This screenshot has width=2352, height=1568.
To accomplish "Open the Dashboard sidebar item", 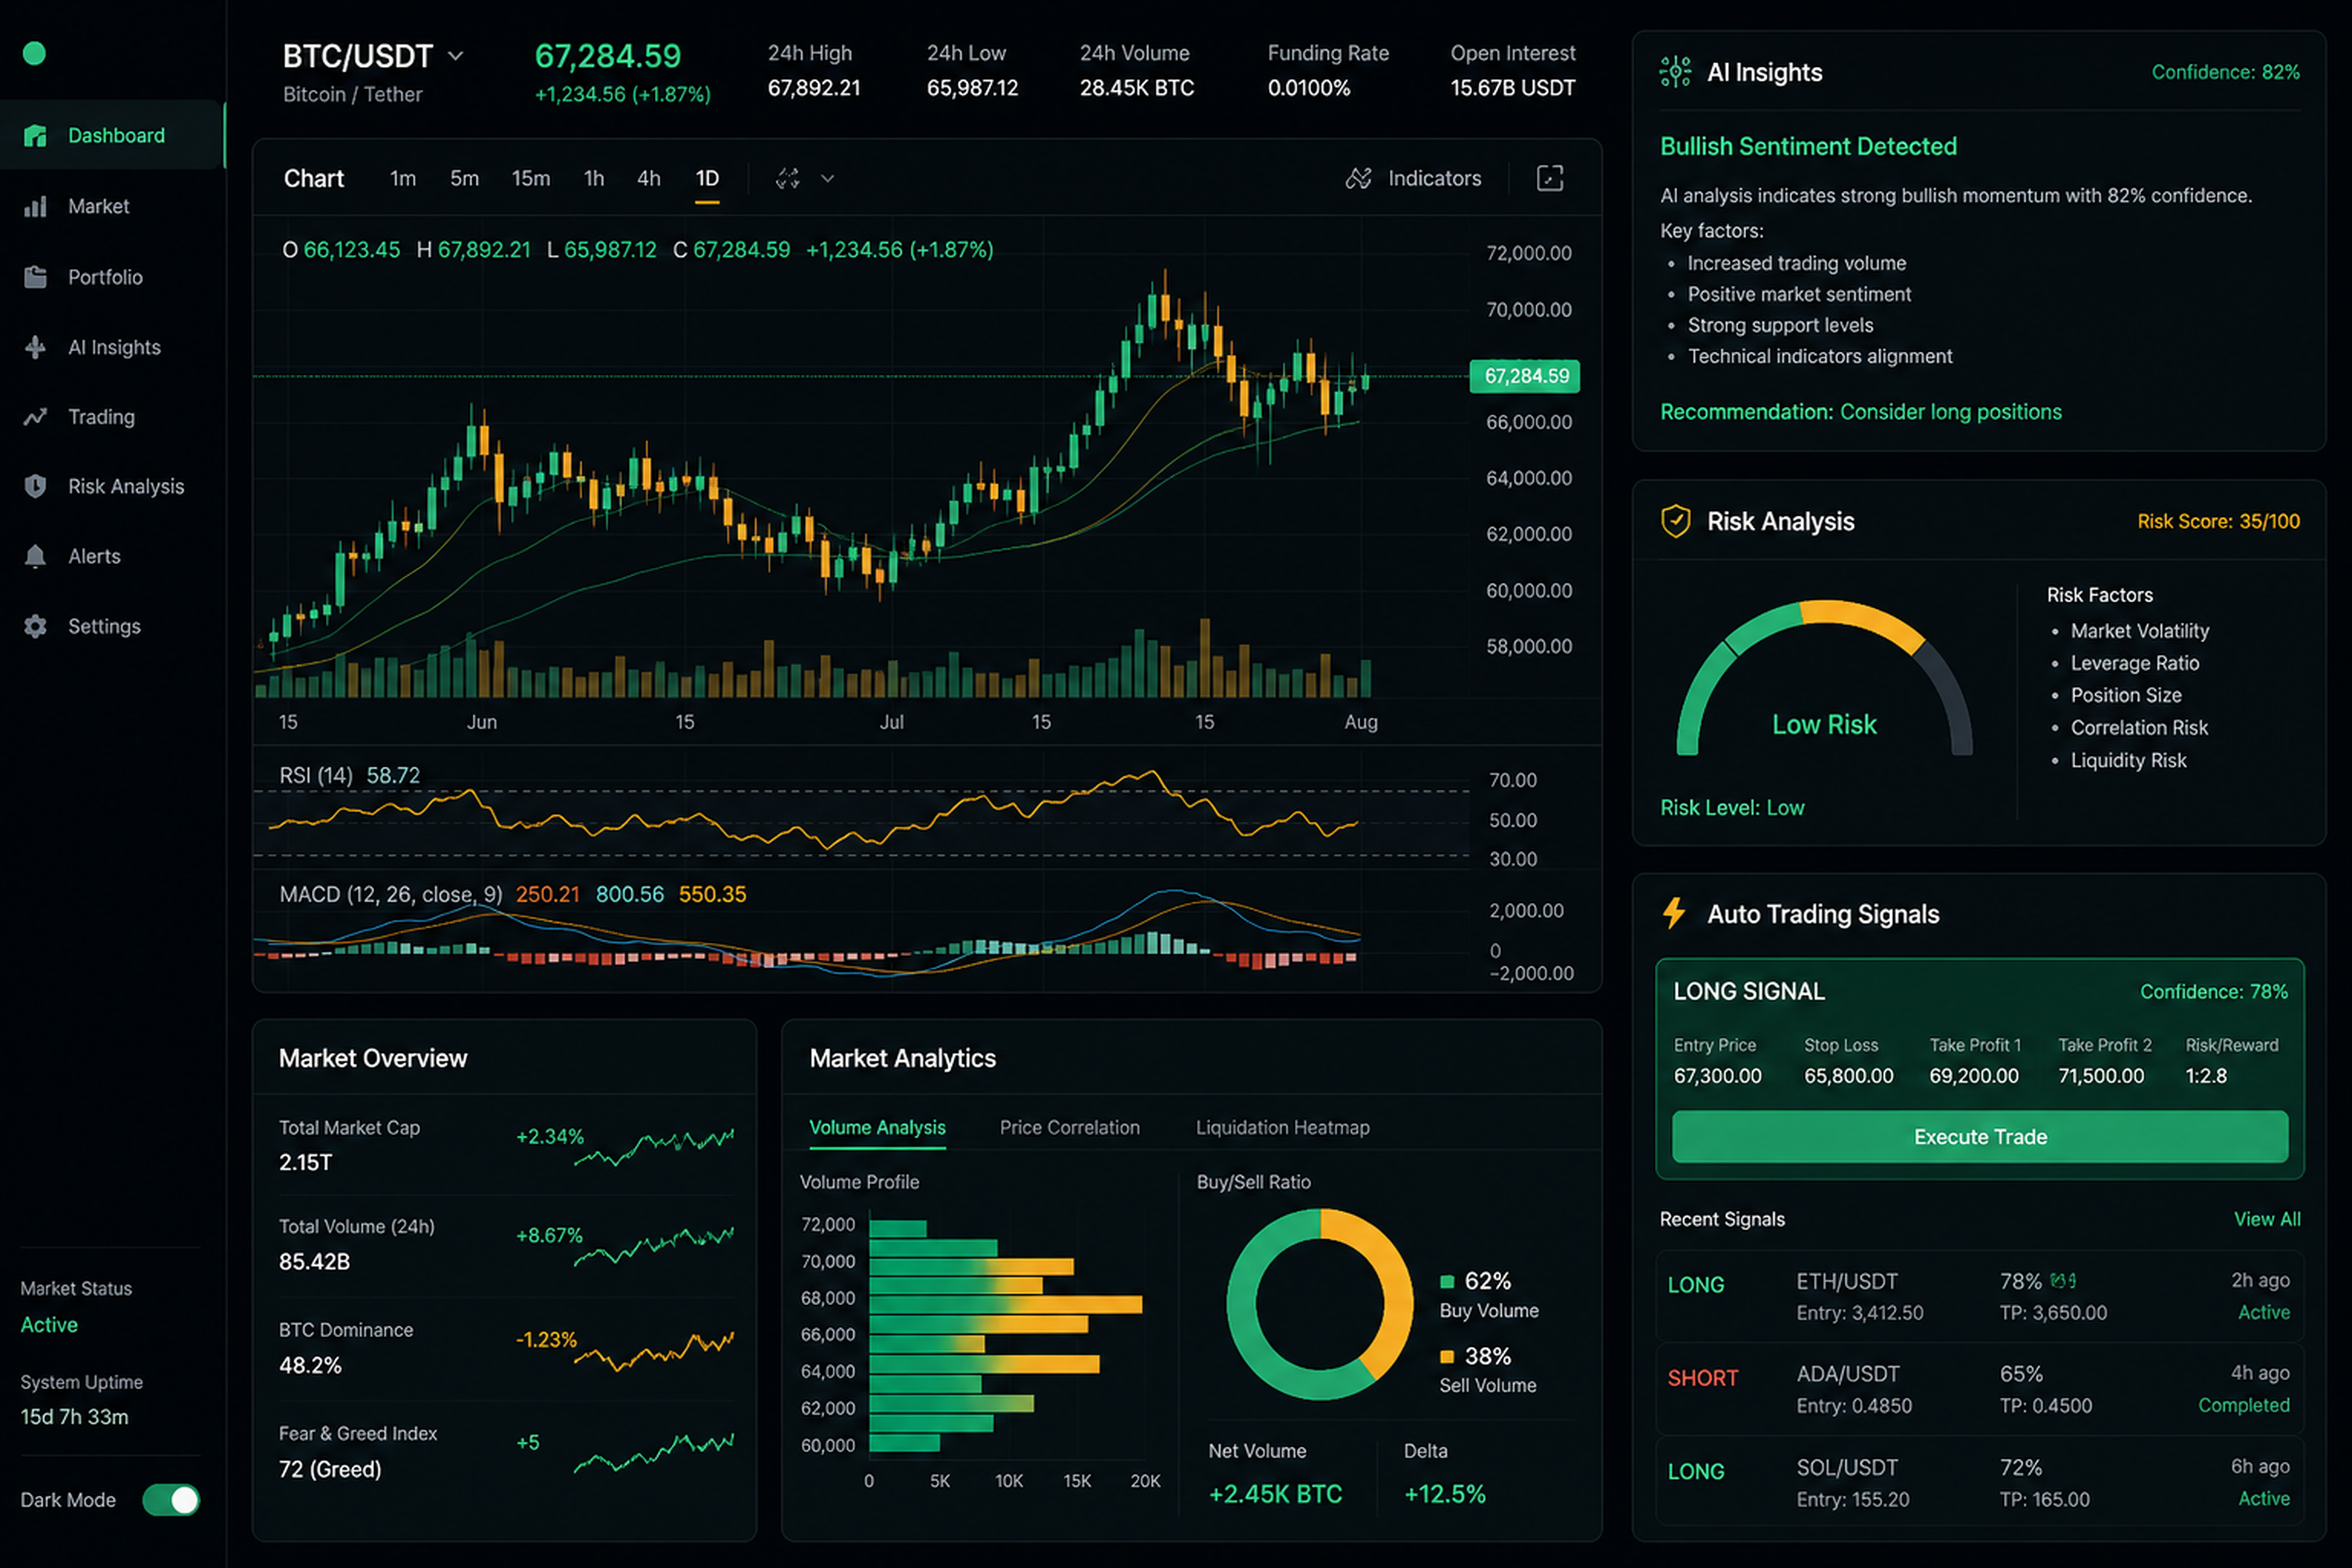I will coord(112,135).
